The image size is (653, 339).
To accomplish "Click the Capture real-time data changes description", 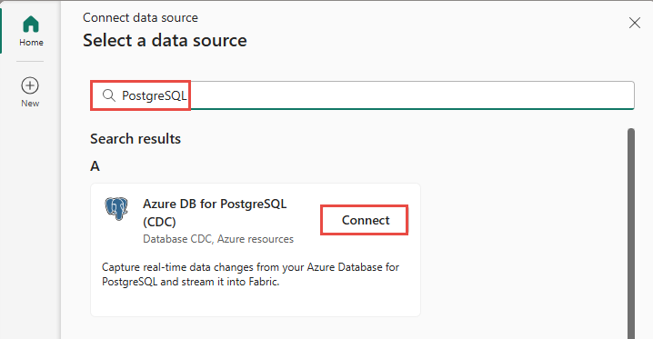I will pos(250,274).
